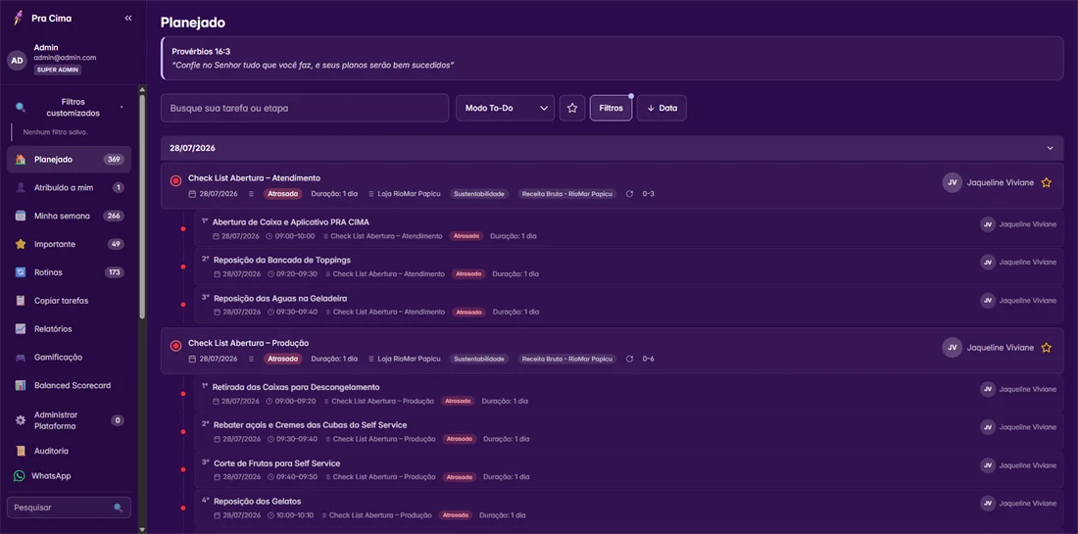Toggle the red status dot for Abertura de Caixa step

(x=183, y=229)
